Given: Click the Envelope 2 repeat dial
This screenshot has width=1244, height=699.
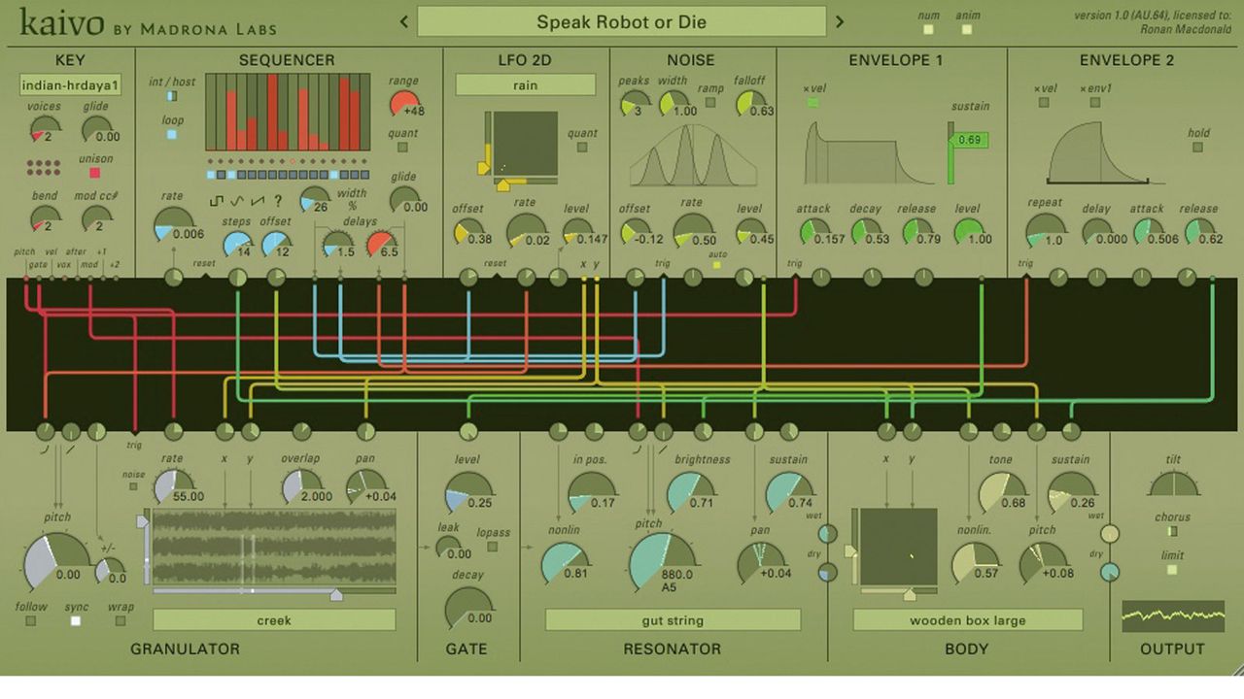Looking at the screenshot, I should tap(1046, 230).
